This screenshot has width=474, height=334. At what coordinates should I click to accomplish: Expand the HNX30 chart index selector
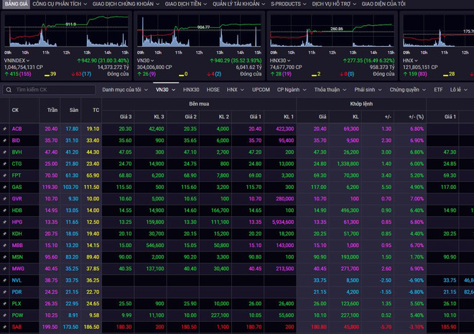[288, 61]
